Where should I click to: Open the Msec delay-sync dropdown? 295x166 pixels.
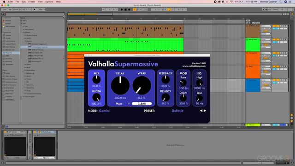click(x=122, y=103)
